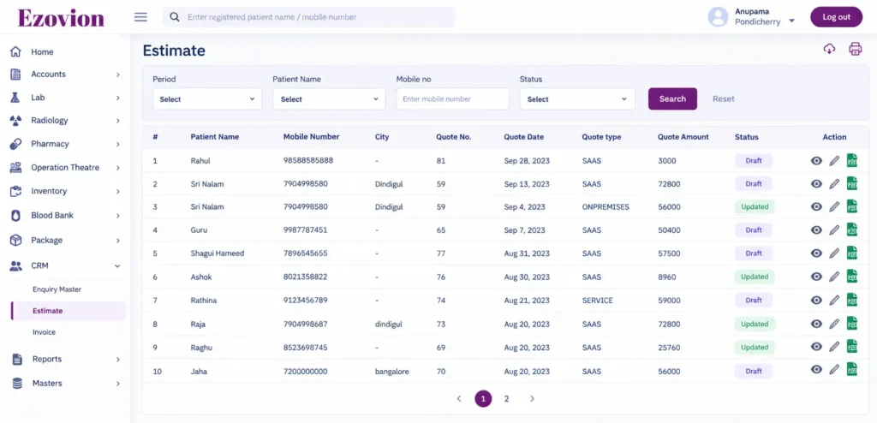Export Raja's estimate PDF
Screen dimensions: 877x423
tap(852, 324)
